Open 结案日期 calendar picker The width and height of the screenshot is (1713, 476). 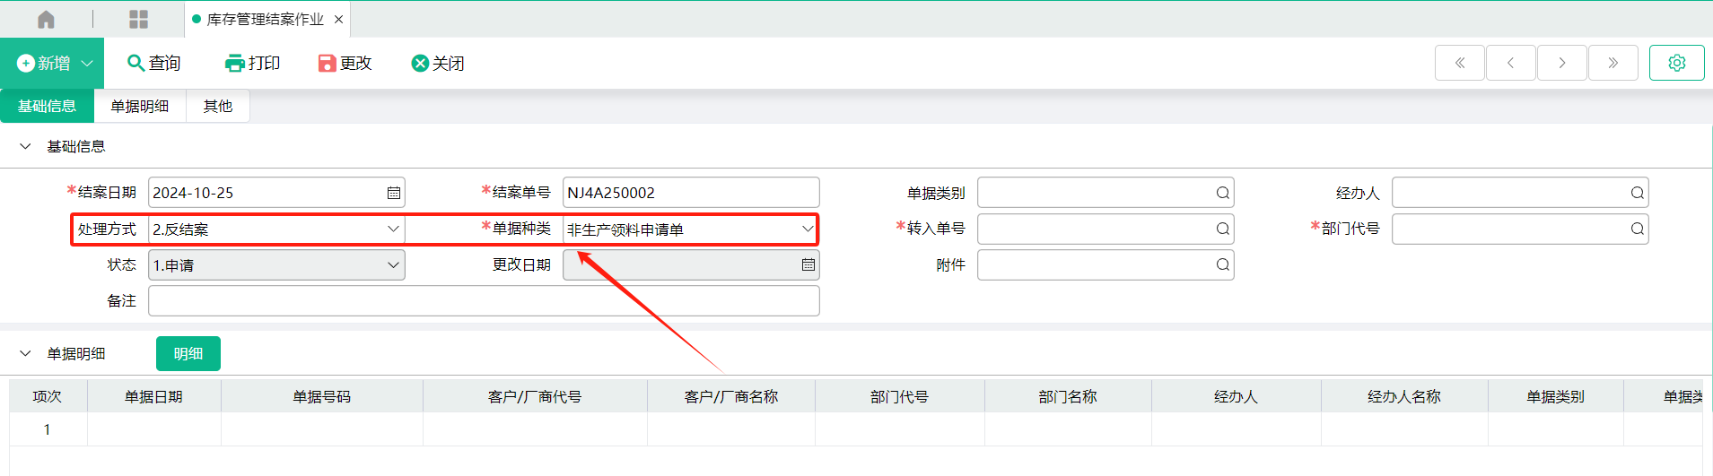pos(393,193)
